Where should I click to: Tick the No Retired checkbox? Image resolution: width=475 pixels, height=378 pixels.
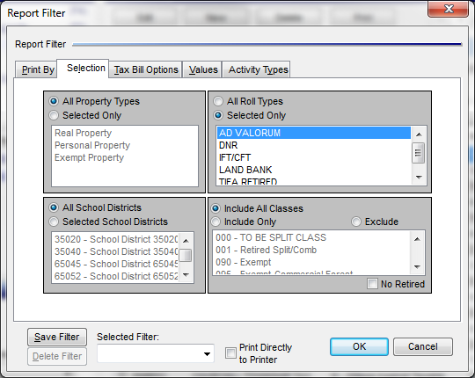[x=372, y=284]
